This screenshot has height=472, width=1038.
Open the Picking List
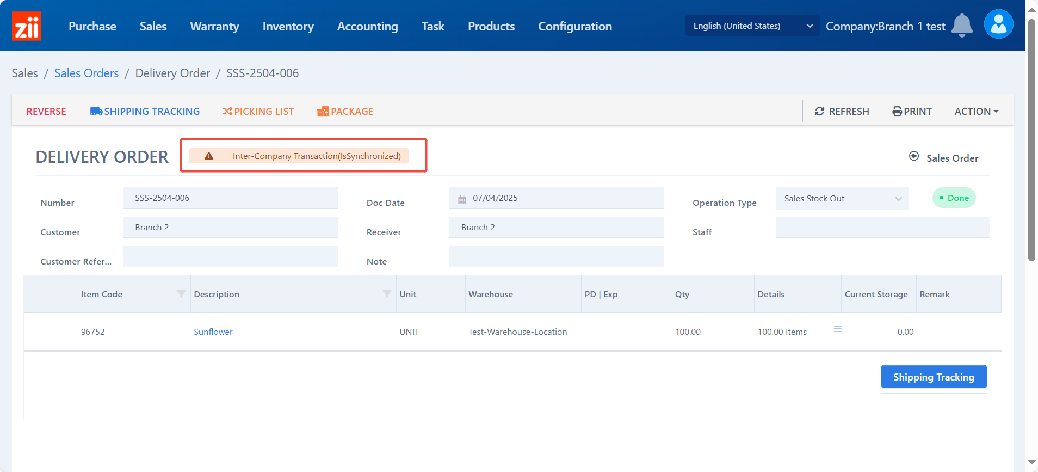pos(258,112)
